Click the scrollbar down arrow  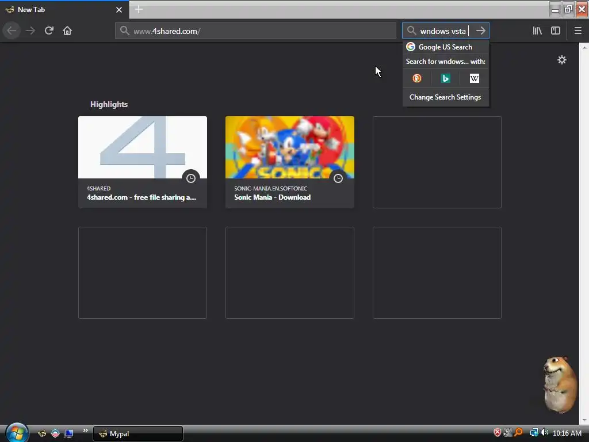click(584, 420)
